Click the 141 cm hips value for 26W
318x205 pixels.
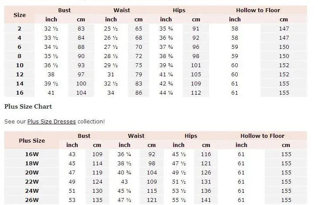pos(206,200)
